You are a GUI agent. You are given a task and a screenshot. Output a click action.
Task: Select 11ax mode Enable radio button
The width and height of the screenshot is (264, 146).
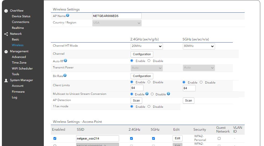[132, 106]
